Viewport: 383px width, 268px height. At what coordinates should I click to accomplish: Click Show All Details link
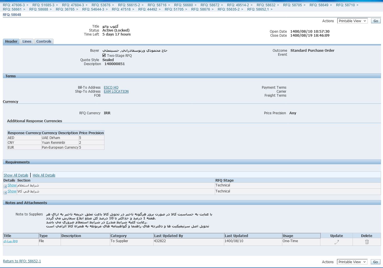point(16,175)
